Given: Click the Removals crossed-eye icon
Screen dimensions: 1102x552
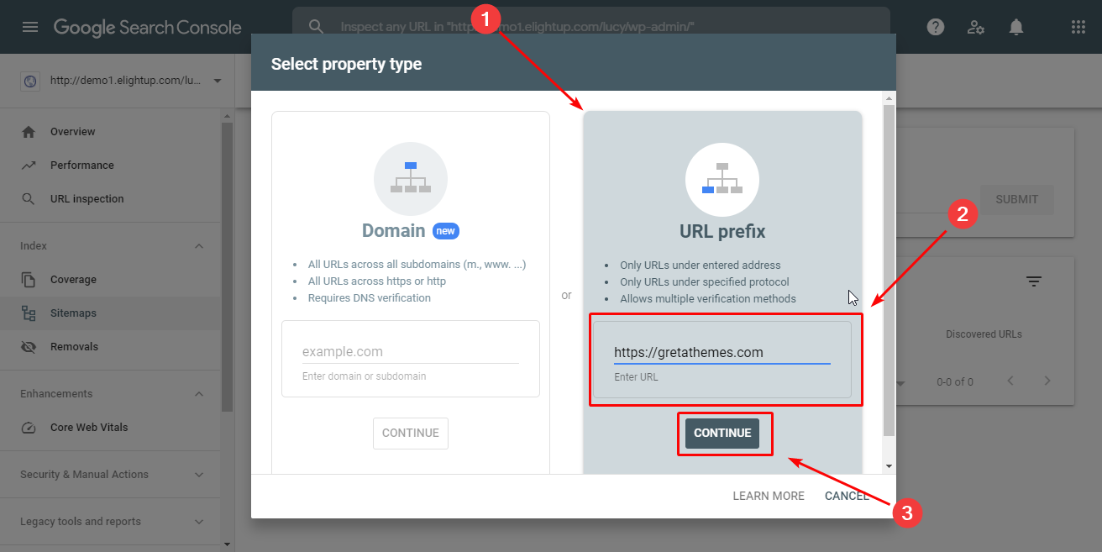Looking at the screenshot, I should pyautogui.click(x=29, y=347).
